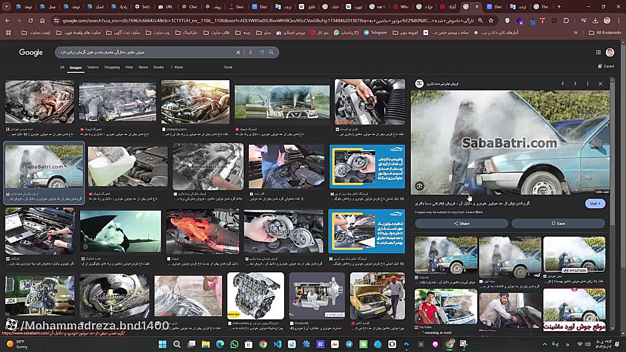Open Telegram from the taskbar

(349, 344)
